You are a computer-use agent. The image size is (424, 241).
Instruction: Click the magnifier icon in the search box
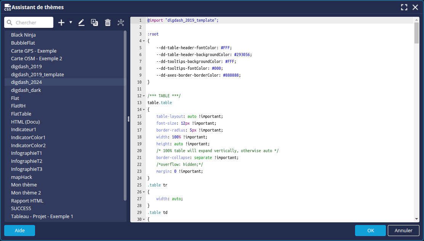(x=10, y=23)
